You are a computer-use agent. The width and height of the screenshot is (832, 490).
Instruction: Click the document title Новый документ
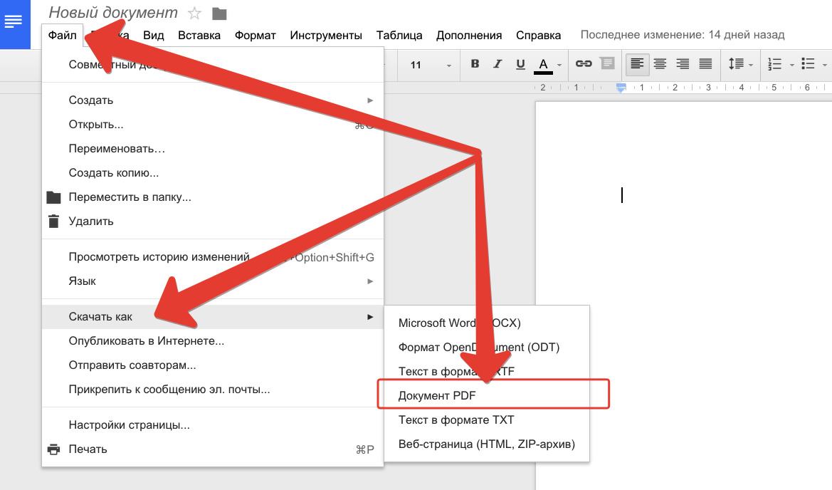[113, 13]
